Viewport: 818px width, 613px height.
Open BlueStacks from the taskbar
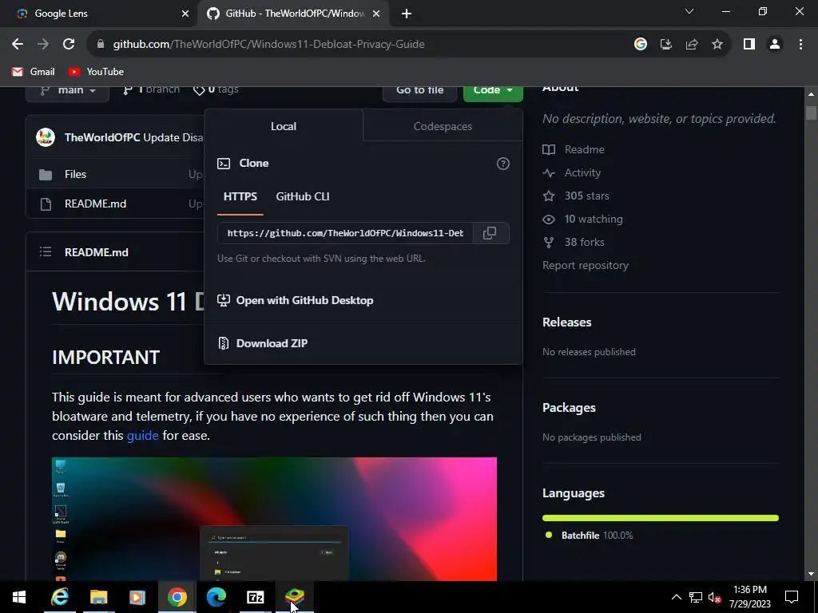tap(294, 597)
